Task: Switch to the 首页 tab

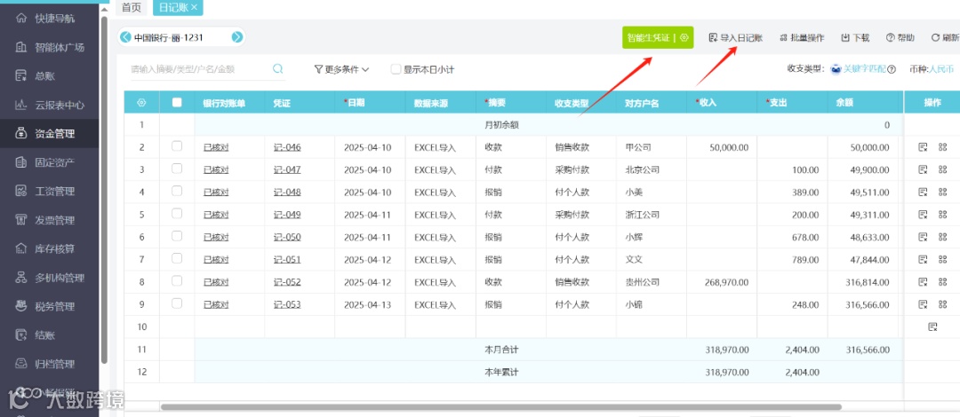Action: point(131,7)
